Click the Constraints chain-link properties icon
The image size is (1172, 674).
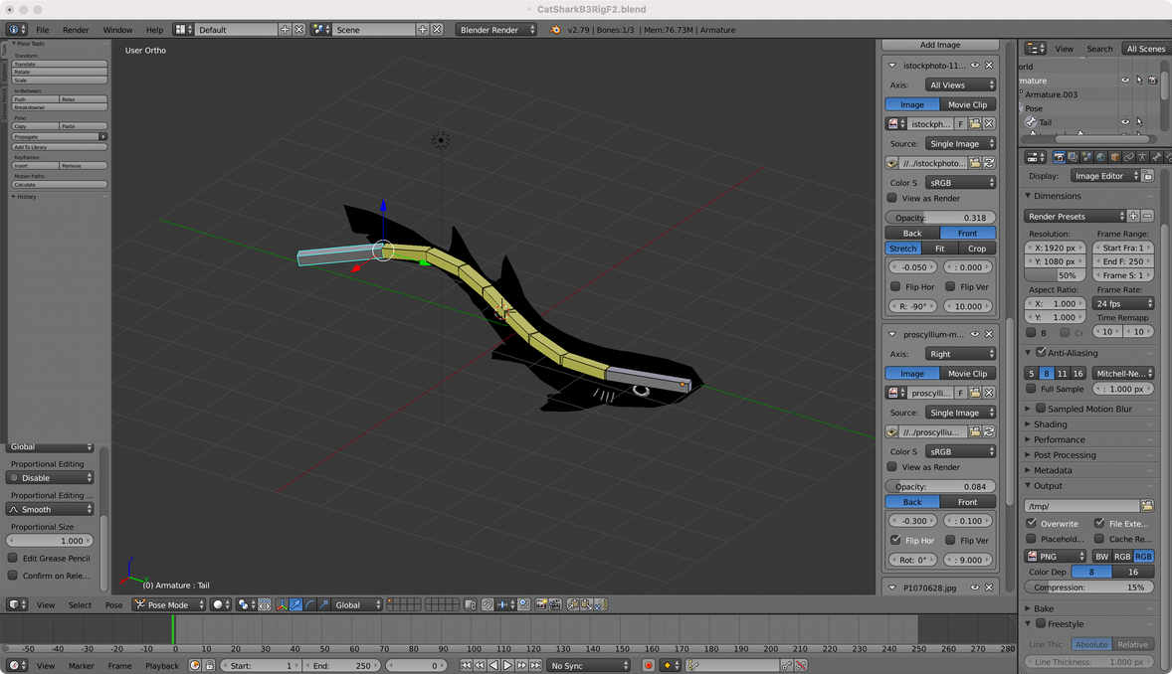[1129, 155]
